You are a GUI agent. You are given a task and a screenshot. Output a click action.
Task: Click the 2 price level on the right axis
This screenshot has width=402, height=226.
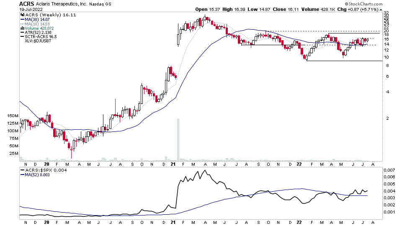click(x=388, y=118)
